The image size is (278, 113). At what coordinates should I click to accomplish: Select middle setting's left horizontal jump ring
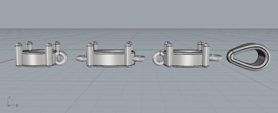click(x=81, y=58)
